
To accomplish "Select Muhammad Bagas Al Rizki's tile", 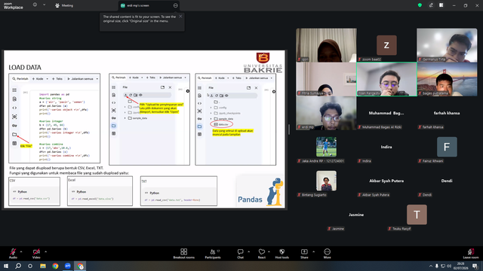I will point(386,113).
